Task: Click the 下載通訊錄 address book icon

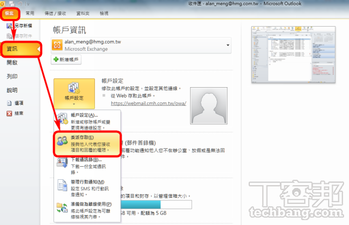Action: [x=62, y=163]
